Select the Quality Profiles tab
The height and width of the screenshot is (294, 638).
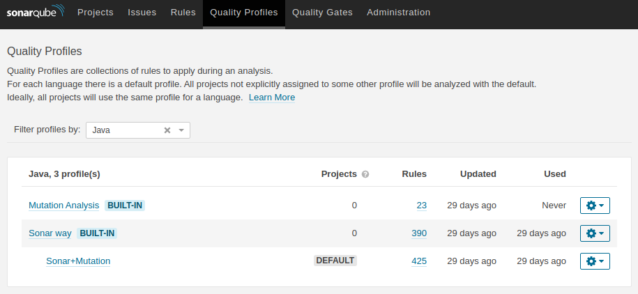(244, 13)
